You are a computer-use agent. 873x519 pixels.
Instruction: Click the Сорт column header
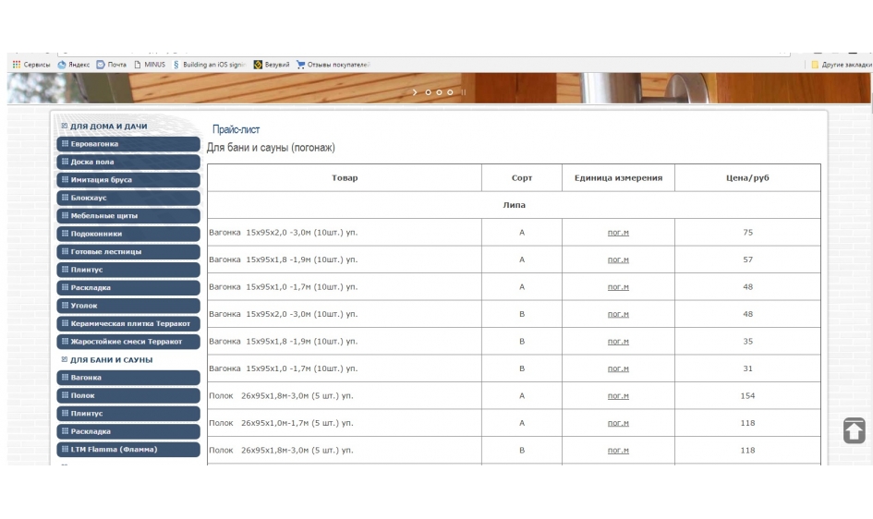pyautogui.click(x=522, y=178)
